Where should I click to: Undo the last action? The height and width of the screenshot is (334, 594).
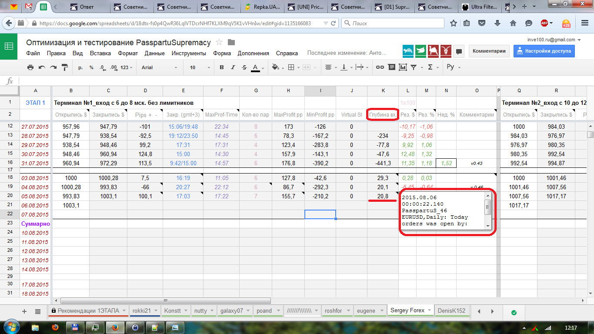[x=42, y=67]
